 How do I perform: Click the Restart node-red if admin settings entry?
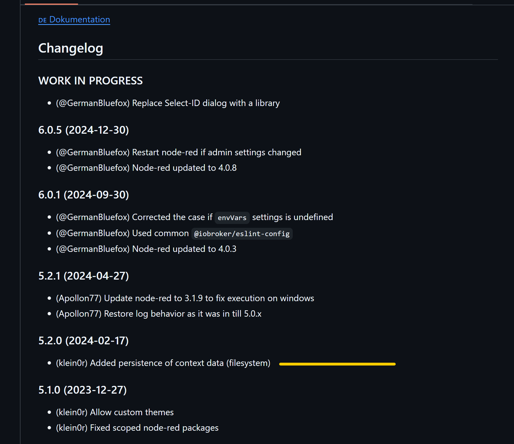[179, 153]
